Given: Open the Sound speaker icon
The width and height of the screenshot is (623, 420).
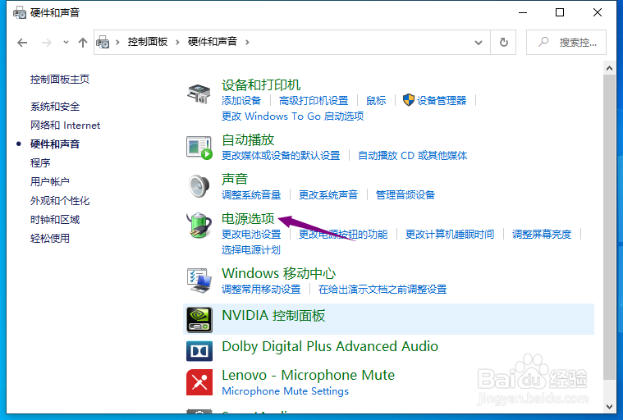Looking at the screenshot, I should (x=199, y=186).
